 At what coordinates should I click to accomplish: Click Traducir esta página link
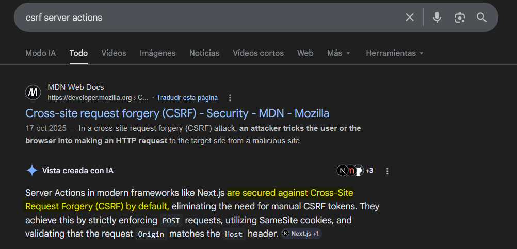[187, 97]
